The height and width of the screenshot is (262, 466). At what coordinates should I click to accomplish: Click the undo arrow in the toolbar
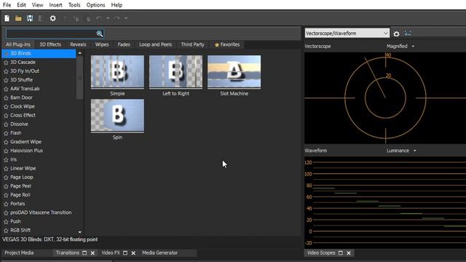click(99, 18)
